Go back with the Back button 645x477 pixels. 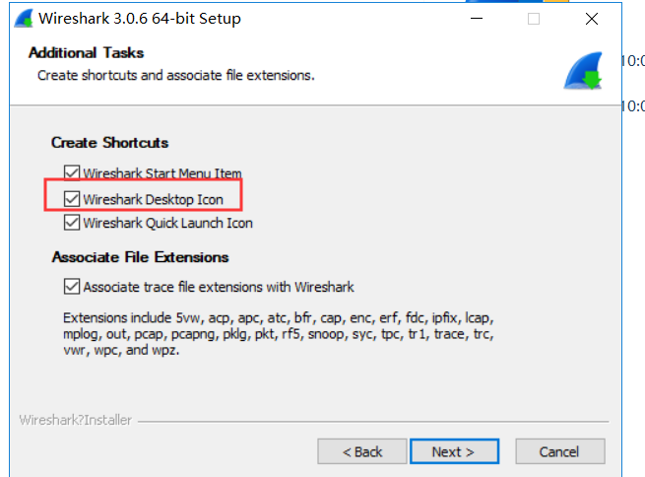coord(361,451)
